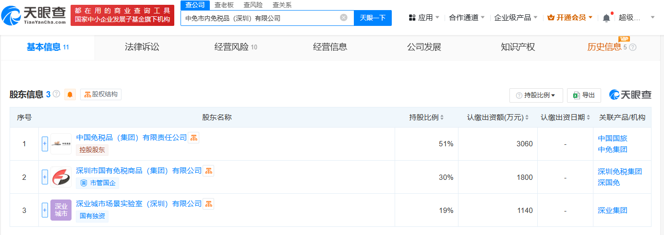Open the 应用 dropdown menu
664x235 pixels.
point(424,18)
